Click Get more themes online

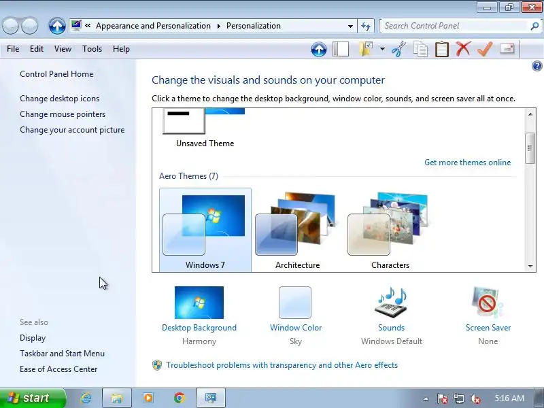pos(467,163)
